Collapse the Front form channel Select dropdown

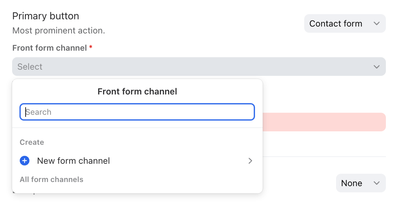click(x=199, y=67)
